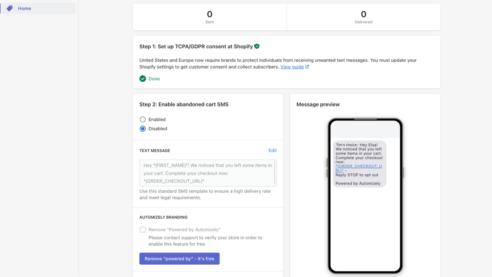Select the Enabled radio button
492x277 pixels.
coord(143,119)
